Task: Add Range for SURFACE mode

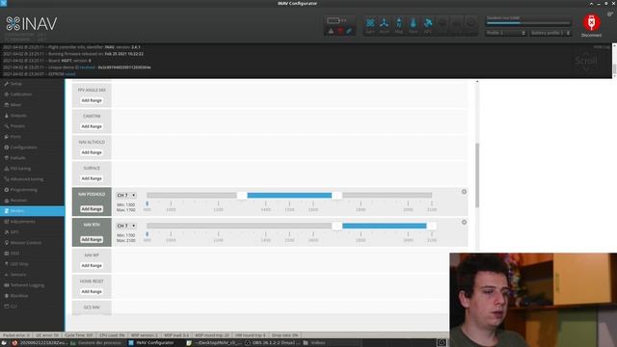Action: (92, 178)
